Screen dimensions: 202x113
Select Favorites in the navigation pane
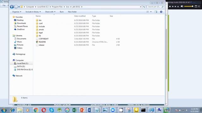(x=19, y=17)
